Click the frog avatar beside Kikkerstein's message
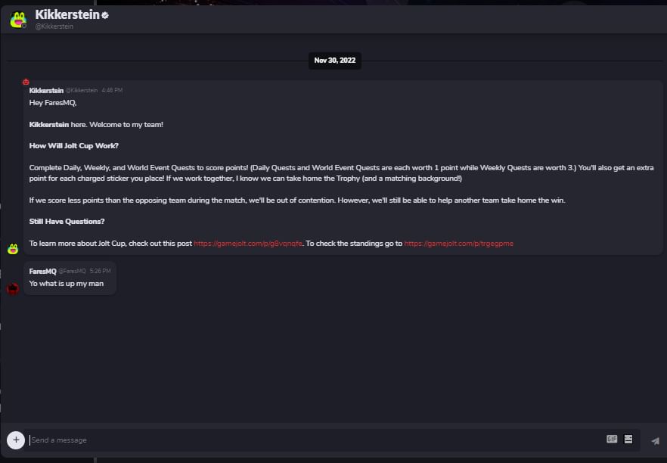This screenshot has height=463, width=667. [13, 248]
